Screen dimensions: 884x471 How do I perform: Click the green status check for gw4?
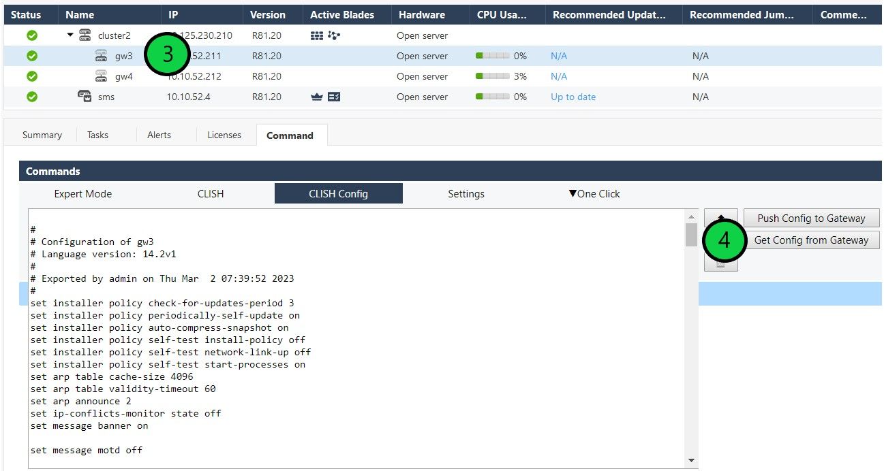pos(32,76)
